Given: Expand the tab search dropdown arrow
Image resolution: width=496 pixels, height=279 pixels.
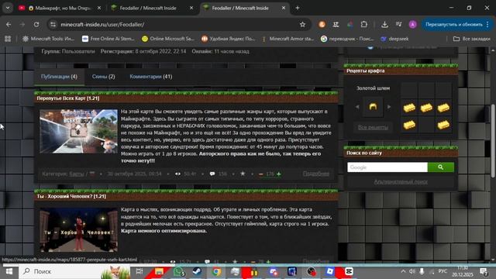Looking at the screenshot, I should coord(8,8).
